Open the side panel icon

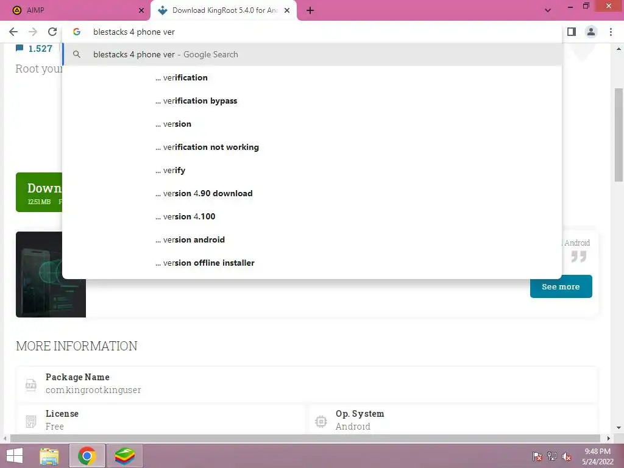pyautogui.click(x=572, y=32)
